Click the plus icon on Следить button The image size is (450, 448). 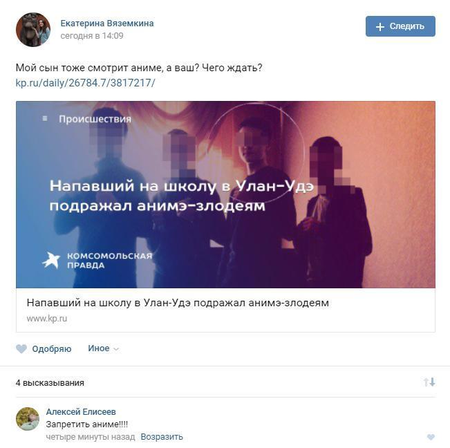[380, 27]
